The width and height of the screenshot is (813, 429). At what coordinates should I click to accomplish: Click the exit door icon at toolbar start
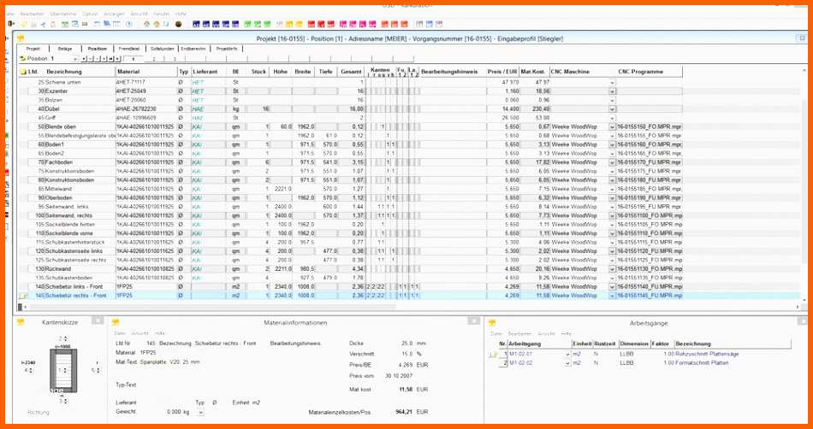click(x=11, y=24)
